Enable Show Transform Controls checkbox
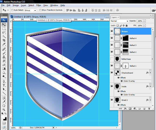Screen dimensions: 156x130 point(40,10)
